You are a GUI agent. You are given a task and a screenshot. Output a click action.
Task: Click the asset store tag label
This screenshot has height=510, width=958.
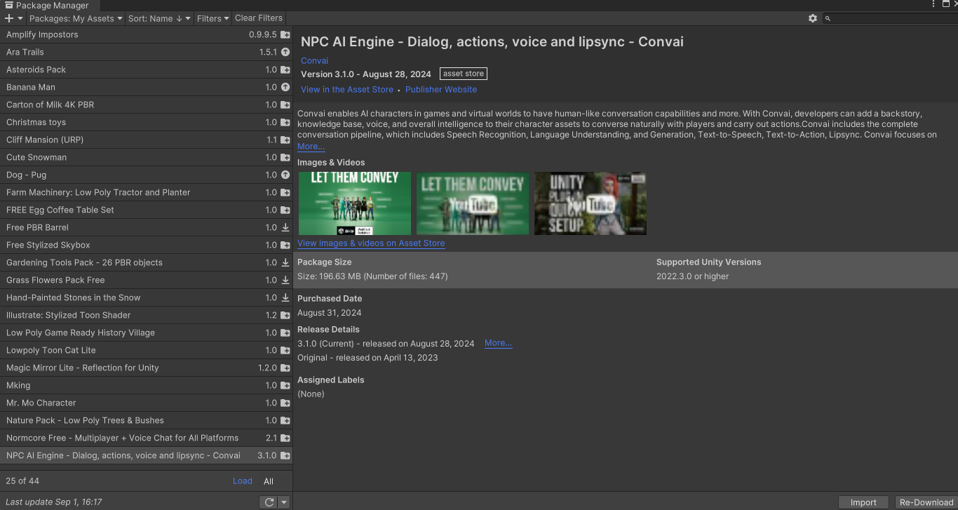(x=464, y=74)
